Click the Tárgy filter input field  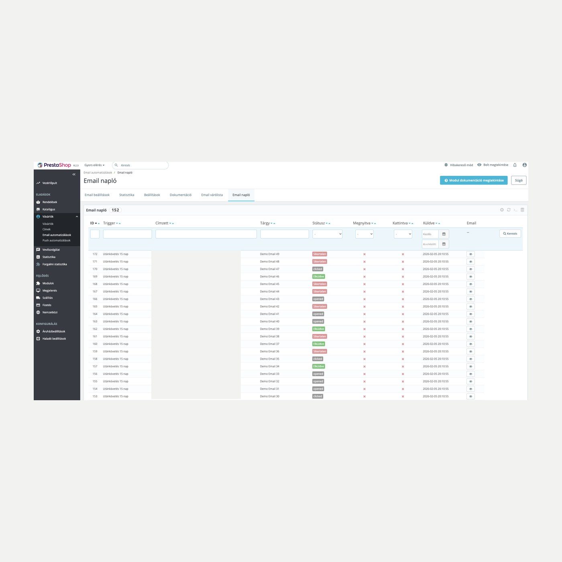coord(285,234)
